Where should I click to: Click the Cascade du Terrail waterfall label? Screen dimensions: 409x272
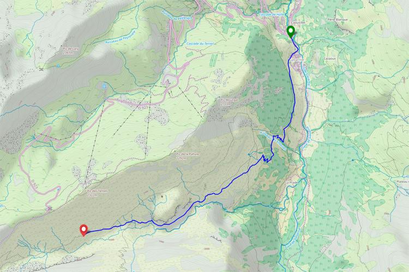coord(200,44)
